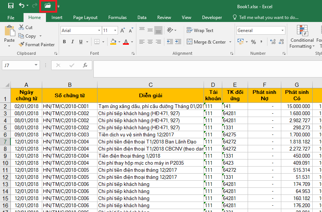Image resolution: width=322 pixels, height=212 pixels.
Task: Expand the font name Arial dropdown
Action: [99, 31]
